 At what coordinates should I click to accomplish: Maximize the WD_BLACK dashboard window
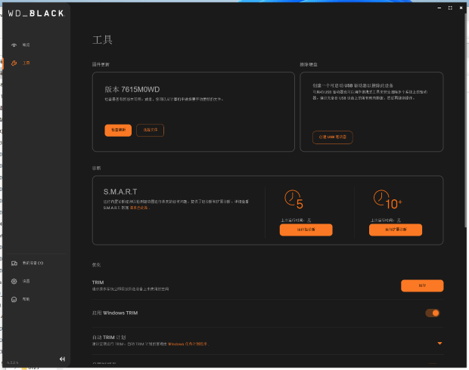(x=450, y=8)
